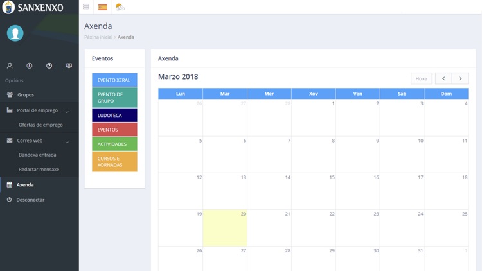Image resolution: width=482 pixels, height=271 pixels.
Task: Click calendar day 25 cell
Action: coord(447,228)
